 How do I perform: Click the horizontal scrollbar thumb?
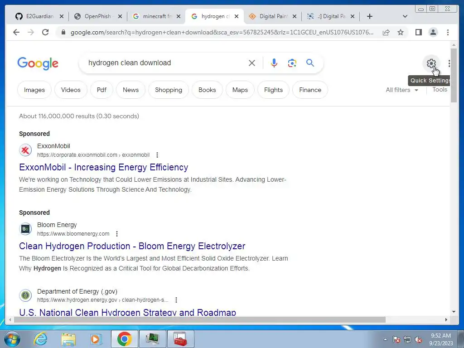pos(200,319)
